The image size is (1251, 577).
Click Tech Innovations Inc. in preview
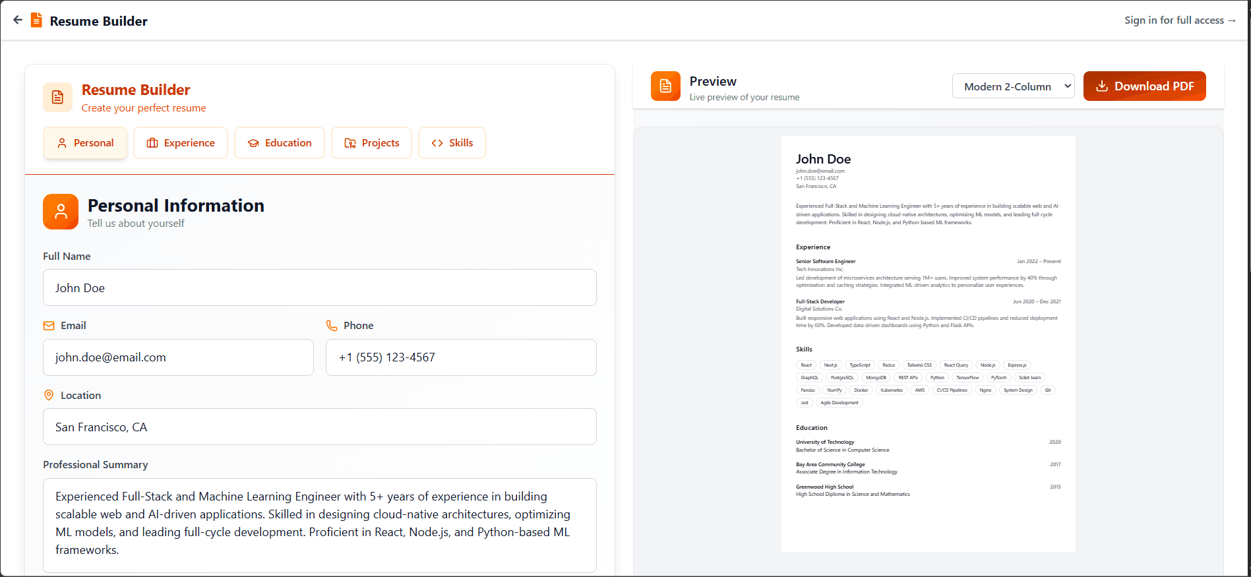pyautogui.click(x=820, y=269)
